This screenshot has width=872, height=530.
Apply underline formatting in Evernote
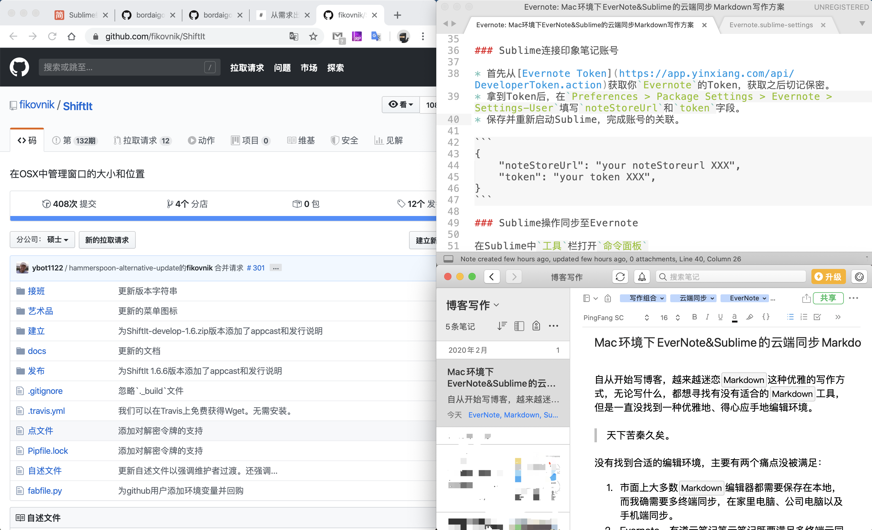pos(720,317)
